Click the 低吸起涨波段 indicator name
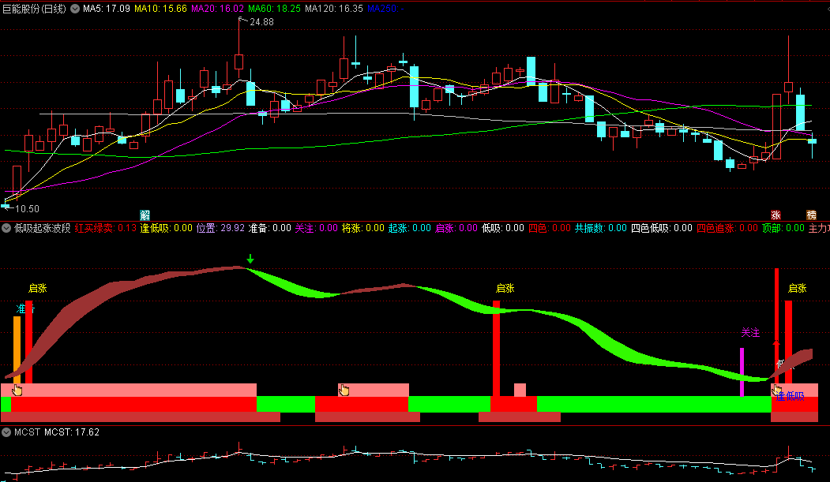 pos(43,228)
